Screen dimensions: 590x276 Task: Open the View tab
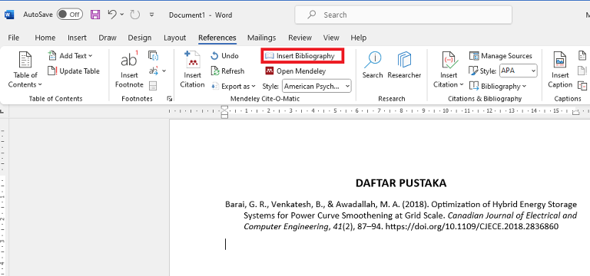pyautogui.click(x=331, y=38)
